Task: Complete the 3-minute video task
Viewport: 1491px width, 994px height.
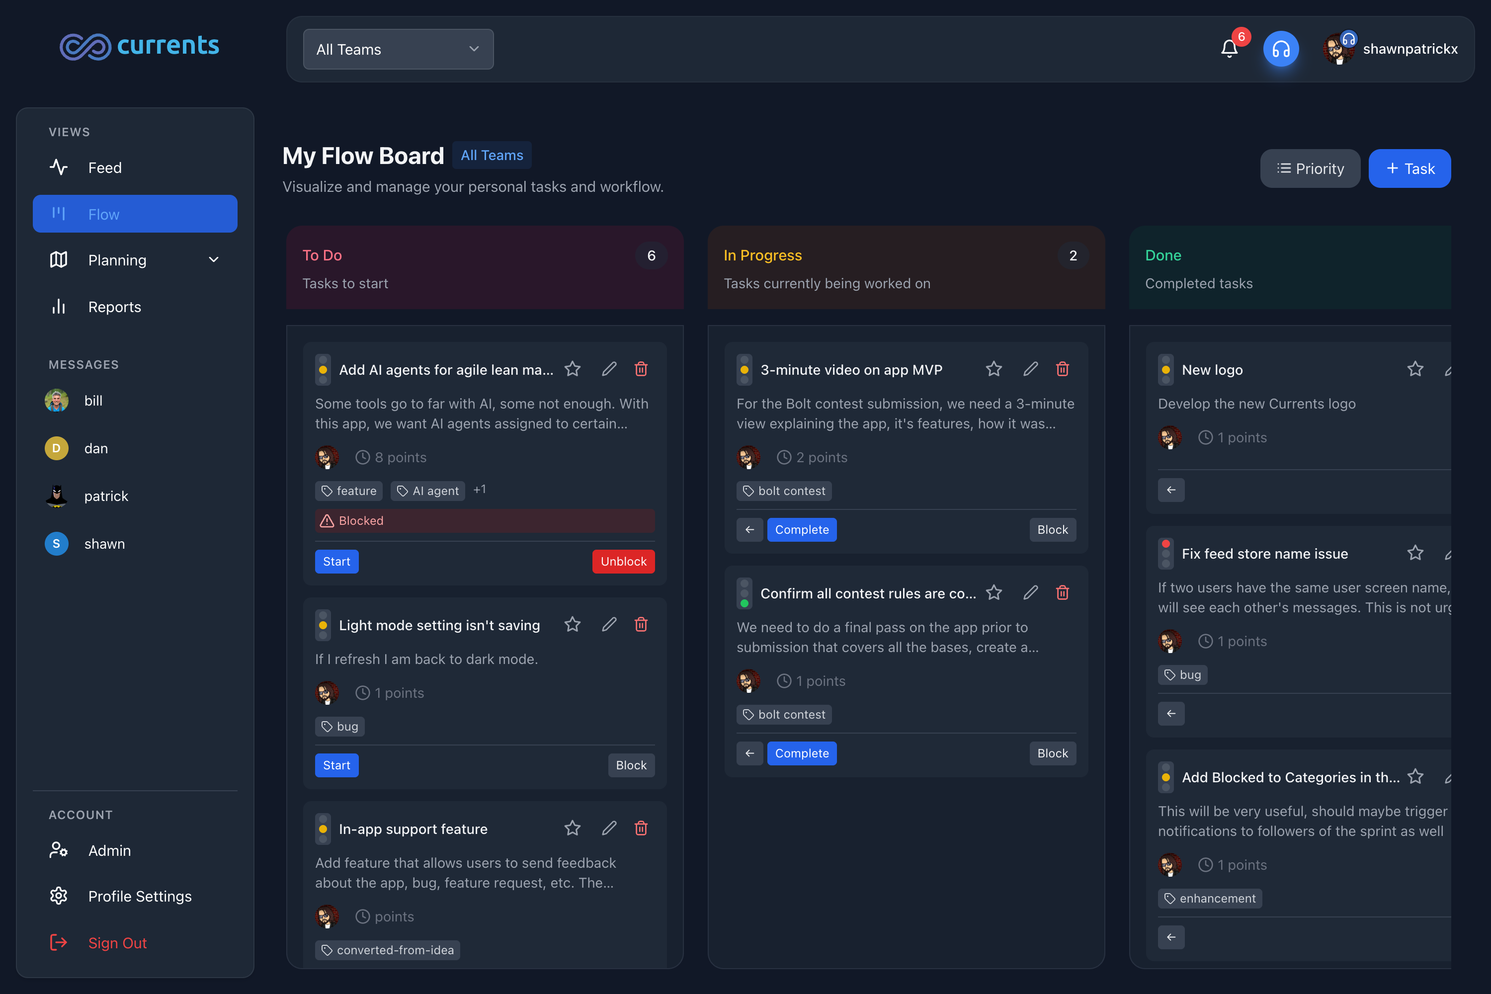Action: pyautogui.click(x=801, y=530)
